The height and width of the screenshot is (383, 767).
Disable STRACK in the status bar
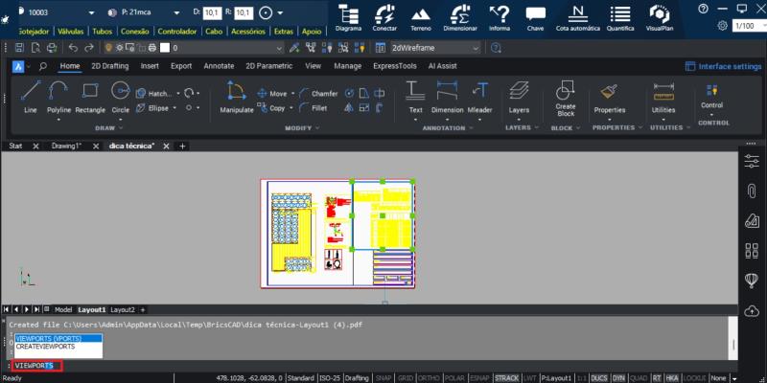[x=506, y=378]
